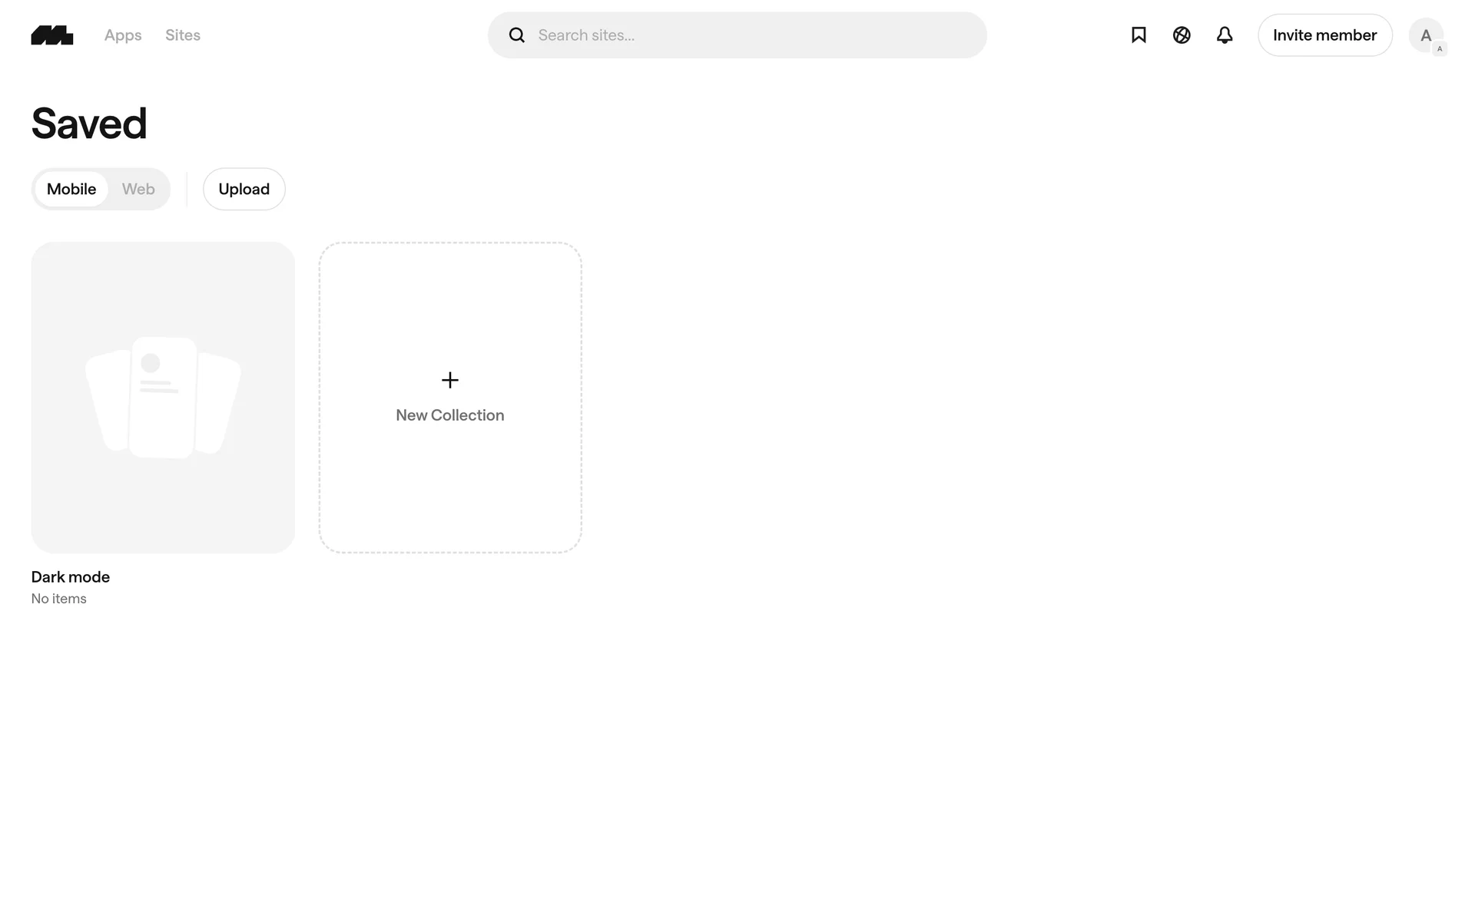
Task: Click the New Collection label
Action: point(450,415)
